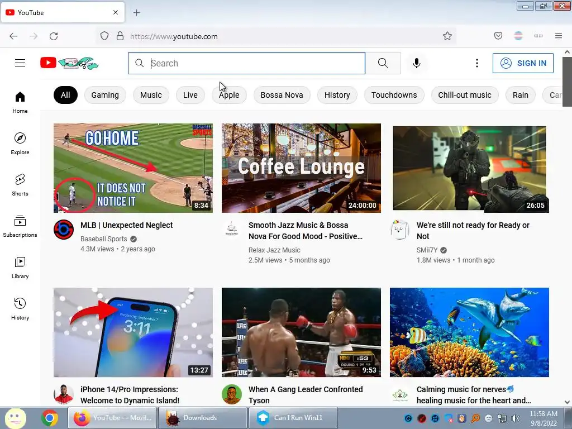Image resolution: width=572 pixels, height=429 pixels.
Task: Open the YouTube hamburger guide menu
Action: click(x=20, y=63)
